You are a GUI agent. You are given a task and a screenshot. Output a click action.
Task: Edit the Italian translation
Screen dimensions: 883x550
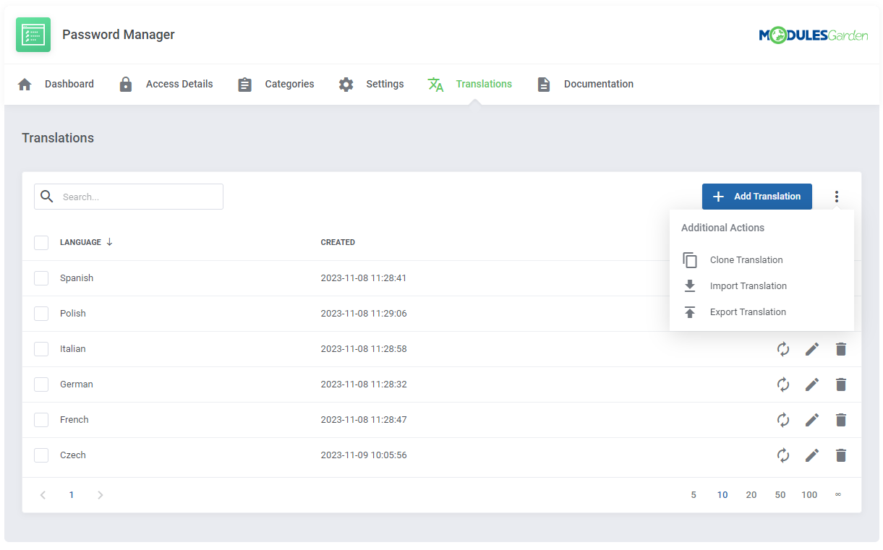(812, 349)
